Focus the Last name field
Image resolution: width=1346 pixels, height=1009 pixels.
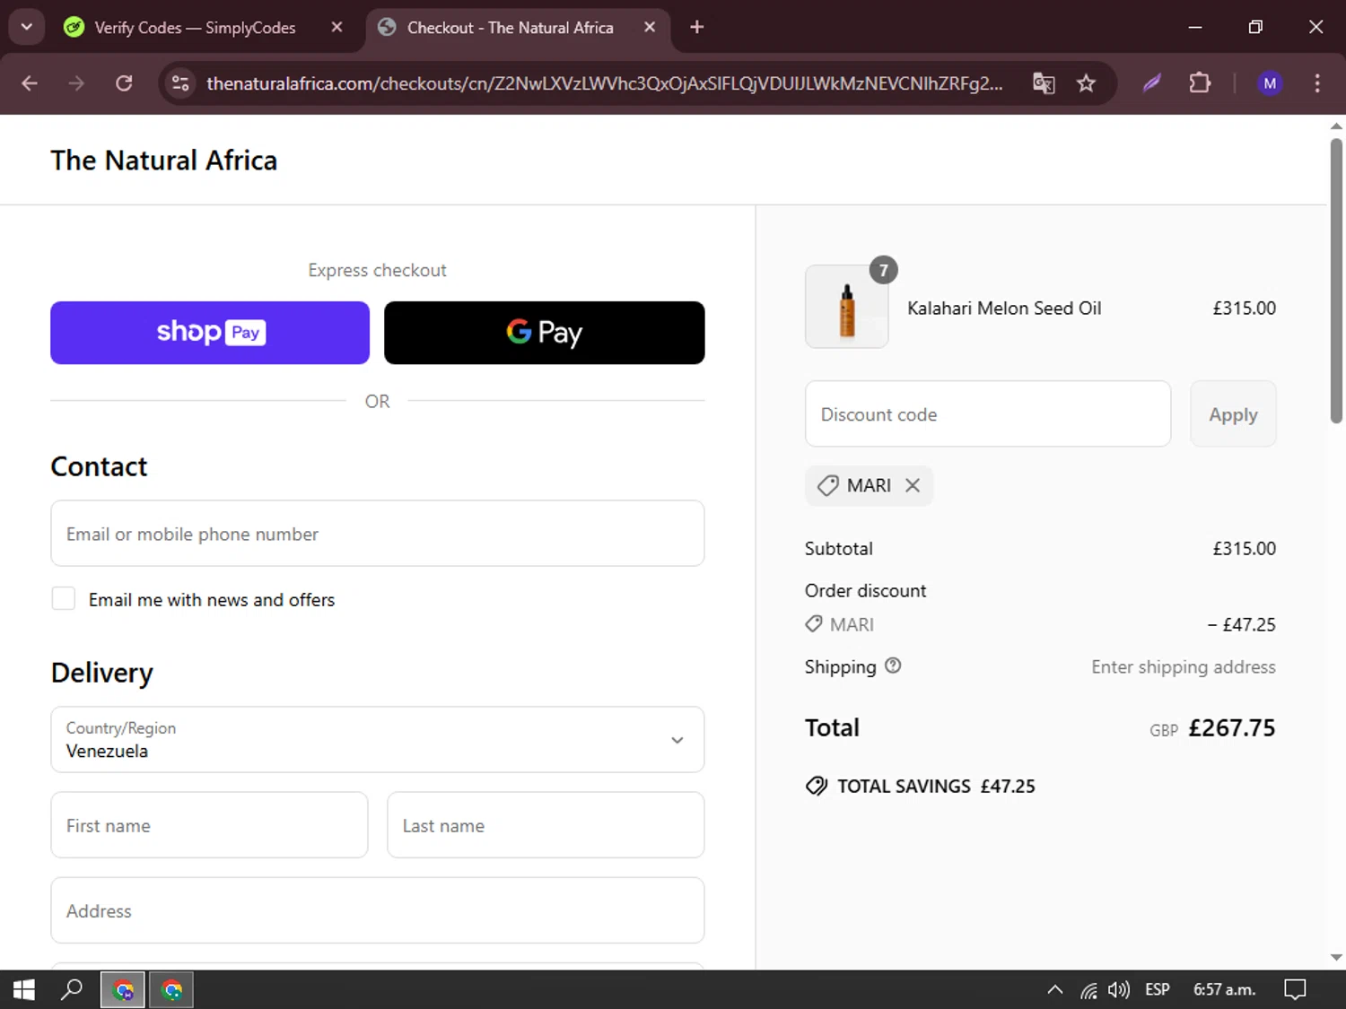point(546,825)
